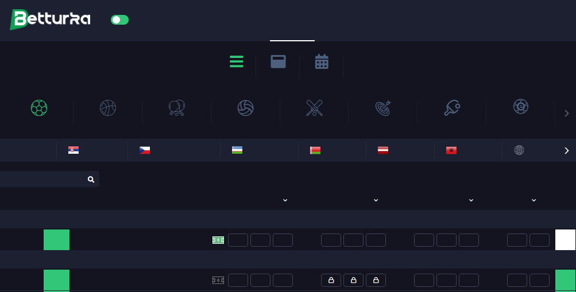Filter by the Czech Republic flag
Viewport: 576px width, 292px height.
coord(145,150)
